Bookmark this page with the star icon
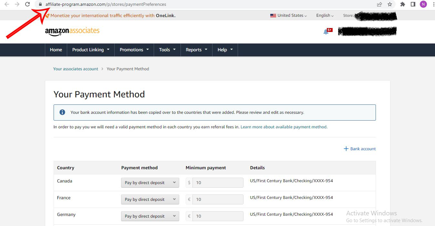 coord(390,5)
